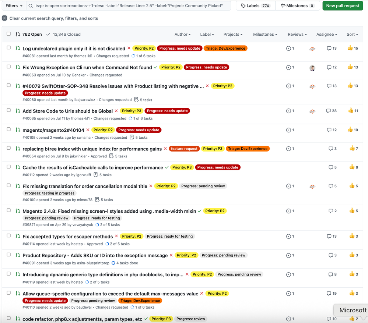Image resolution: width=368 pixels, height=323 pixels.
Task: Expand the Author filter dropdown
Action: coord(182,34)
